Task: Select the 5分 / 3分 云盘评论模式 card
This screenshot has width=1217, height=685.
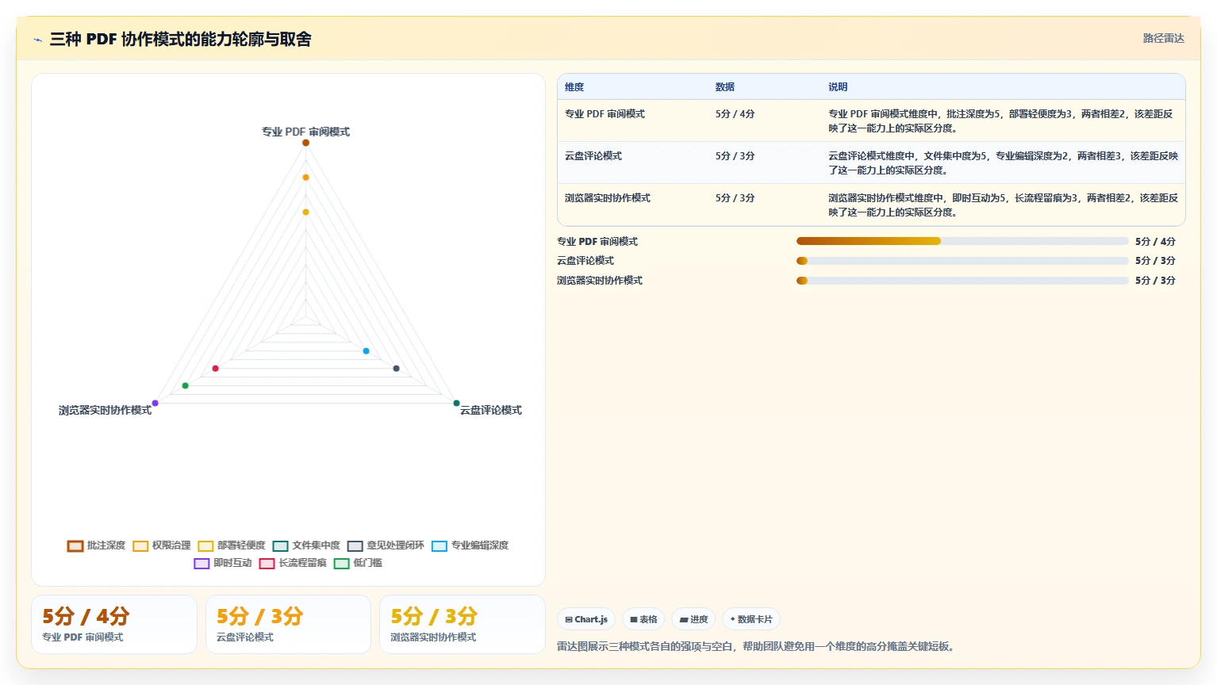Action: [x=288, y=625]
